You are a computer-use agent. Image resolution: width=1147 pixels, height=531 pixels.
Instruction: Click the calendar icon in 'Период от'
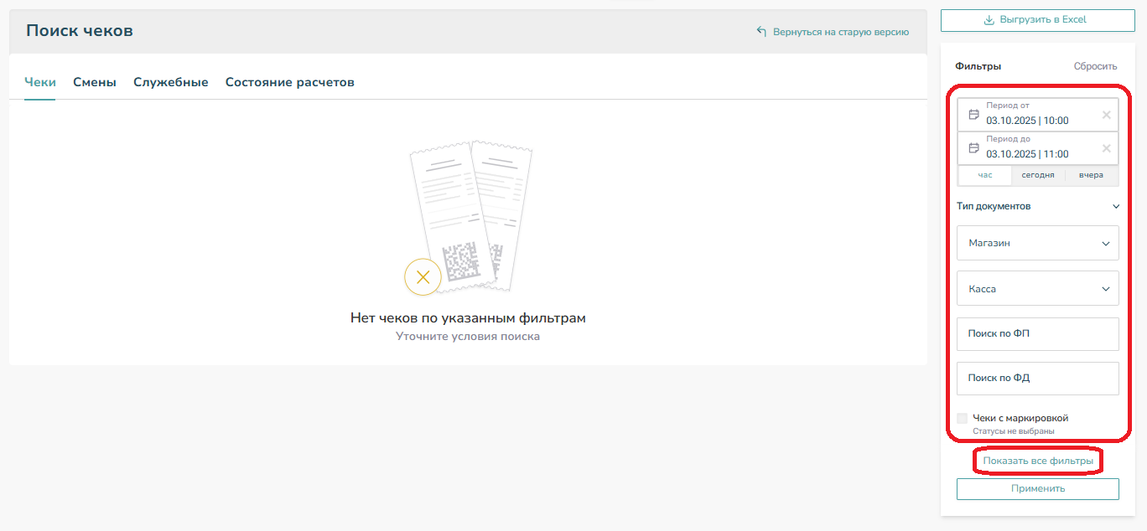coord(973,115)
